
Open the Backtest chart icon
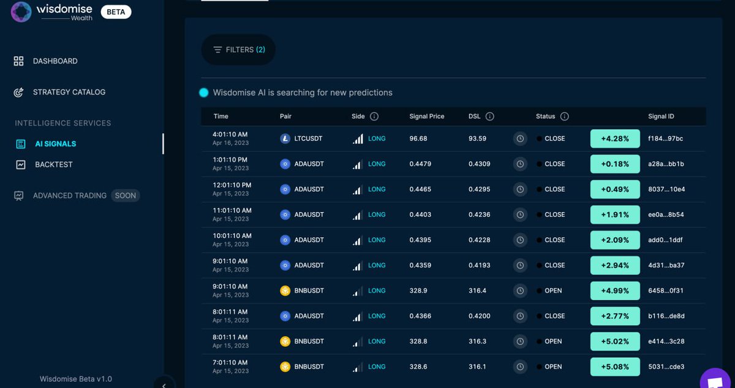[x=21, y=165]
